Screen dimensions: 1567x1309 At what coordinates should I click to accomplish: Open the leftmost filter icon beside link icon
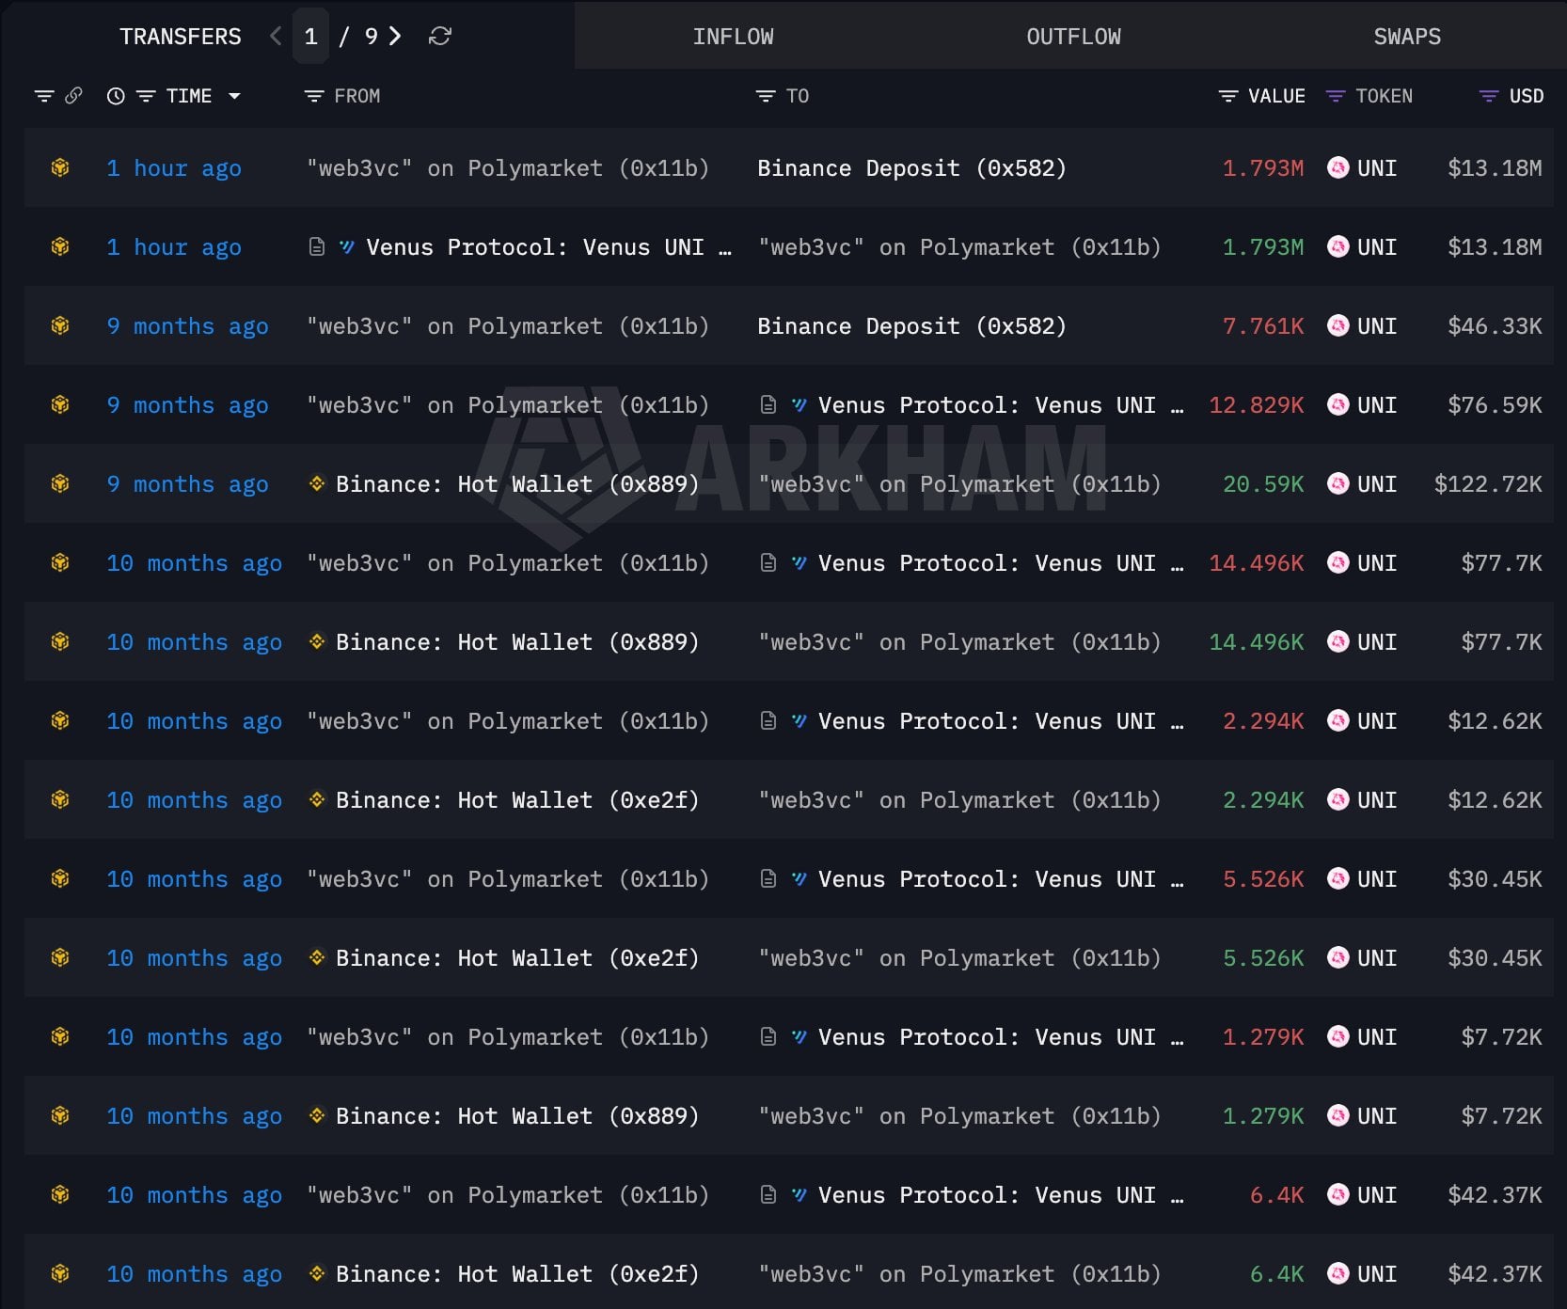(x=44, y=96)
